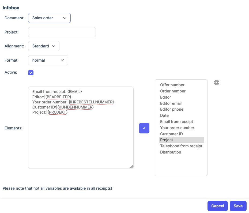Choose 'Editor' from the variable list

coord(165,97)
